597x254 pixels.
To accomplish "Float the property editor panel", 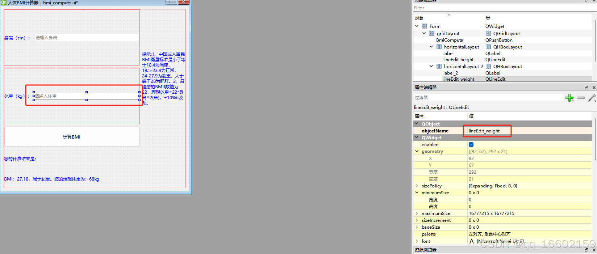I will point(586,88).
